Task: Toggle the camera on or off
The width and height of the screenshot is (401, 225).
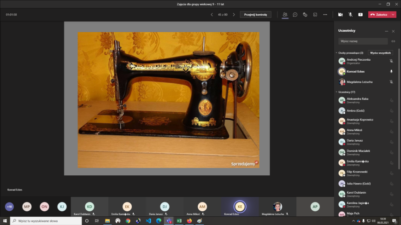Action: tap(341, 15)
